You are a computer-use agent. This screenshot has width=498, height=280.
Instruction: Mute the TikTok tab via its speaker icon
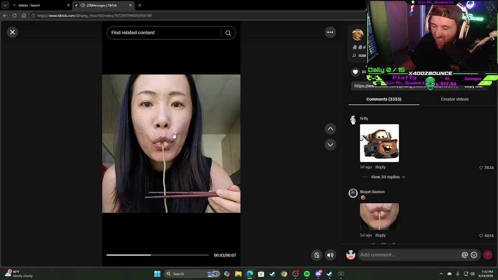coord(82,5)
